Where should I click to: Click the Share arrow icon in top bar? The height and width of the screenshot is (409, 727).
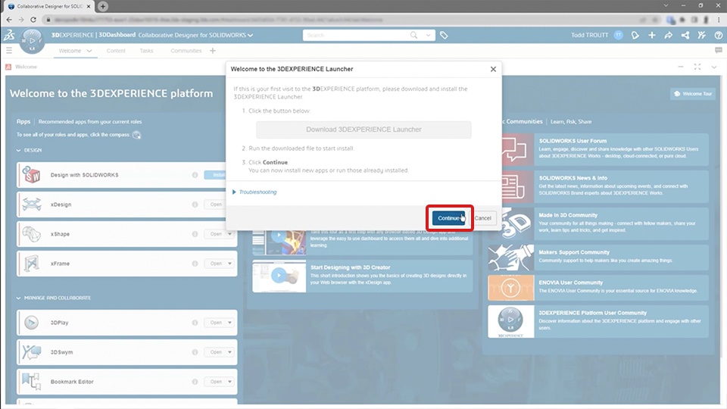669,36
